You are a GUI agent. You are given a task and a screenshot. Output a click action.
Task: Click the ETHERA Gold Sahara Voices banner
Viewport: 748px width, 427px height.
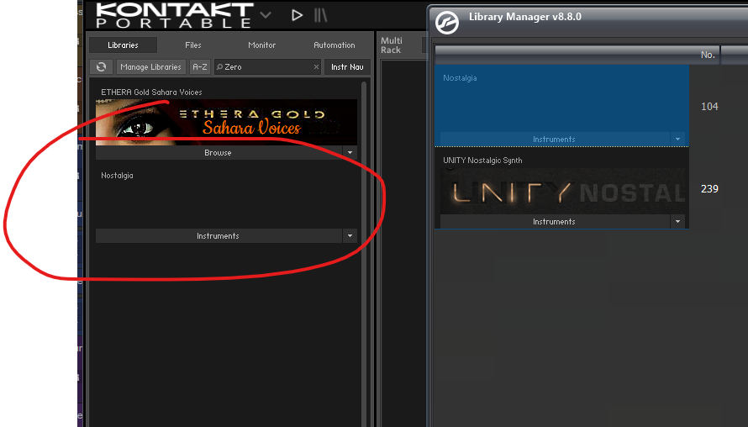(x=226, y=122)
